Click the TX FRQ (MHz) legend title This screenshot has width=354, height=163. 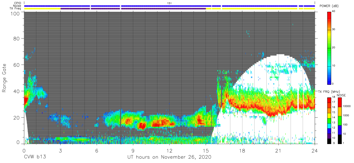(x=330, y=91)
